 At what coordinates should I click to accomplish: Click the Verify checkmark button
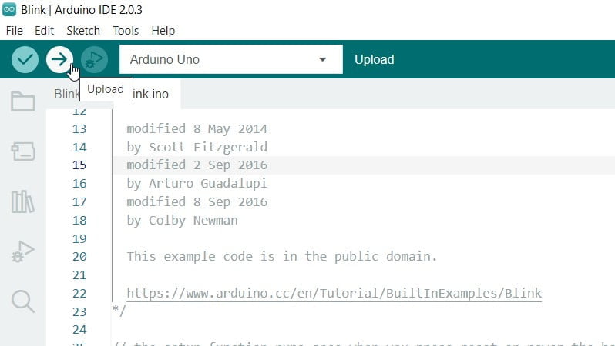(x=25, y=59)
